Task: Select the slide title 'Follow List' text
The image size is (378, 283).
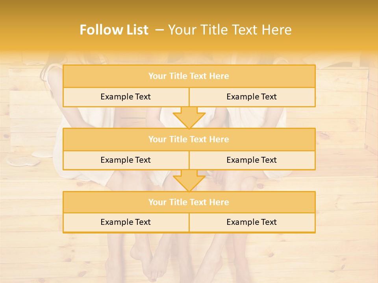Action: point(114,30)
